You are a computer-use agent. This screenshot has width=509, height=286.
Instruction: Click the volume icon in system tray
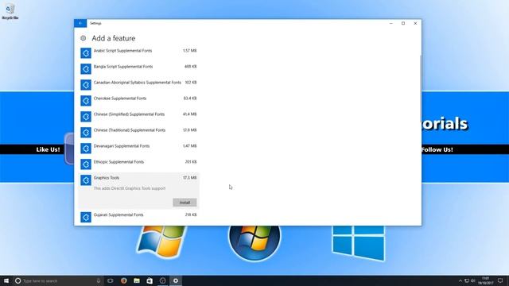click(473, 280)
